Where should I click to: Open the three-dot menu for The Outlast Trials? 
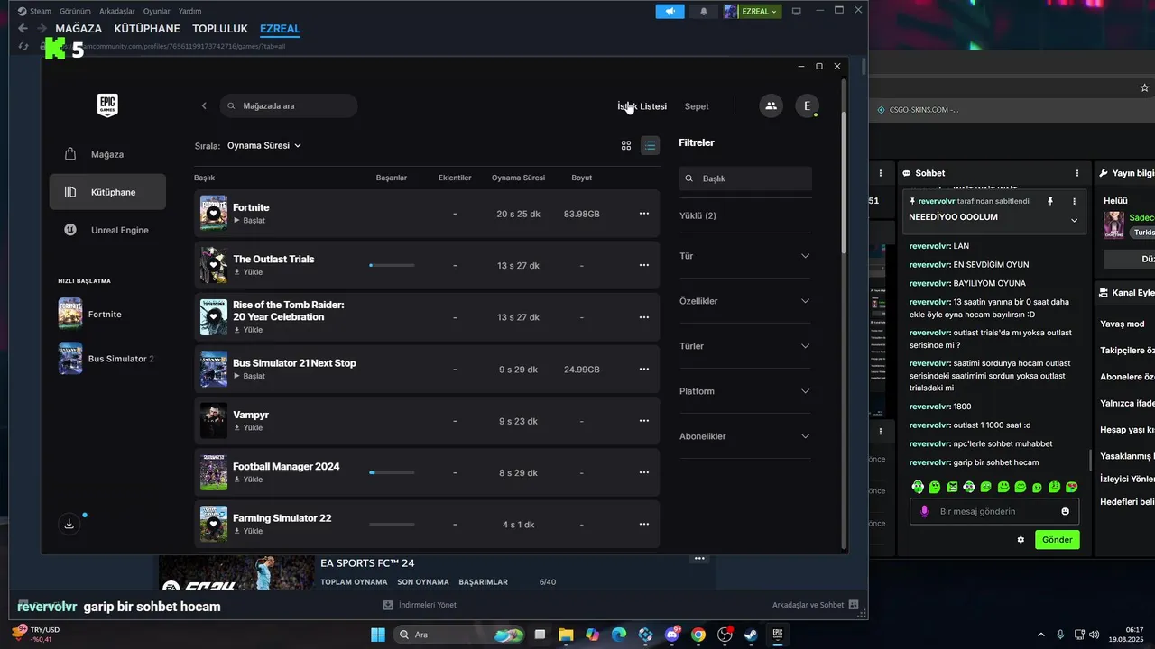click(x=644, y=265)
